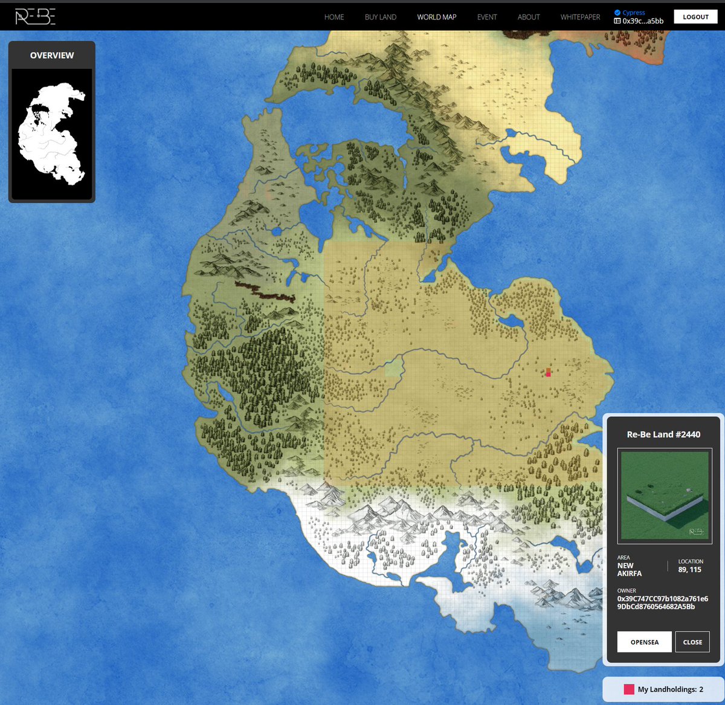Click the OVERVIEW panel header
The image size is (725, 705).
[52, 55]
